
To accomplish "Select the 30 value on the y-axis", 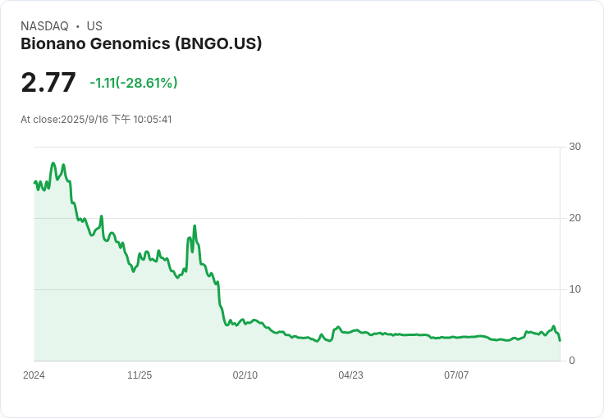I will coord(574,147).
